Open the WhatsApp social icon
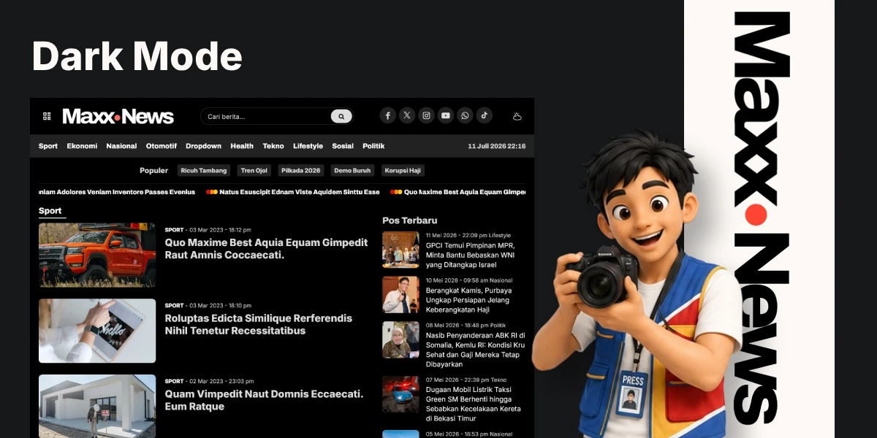The height and width of the screenshot is (438, 877). [x=465, y=115]
